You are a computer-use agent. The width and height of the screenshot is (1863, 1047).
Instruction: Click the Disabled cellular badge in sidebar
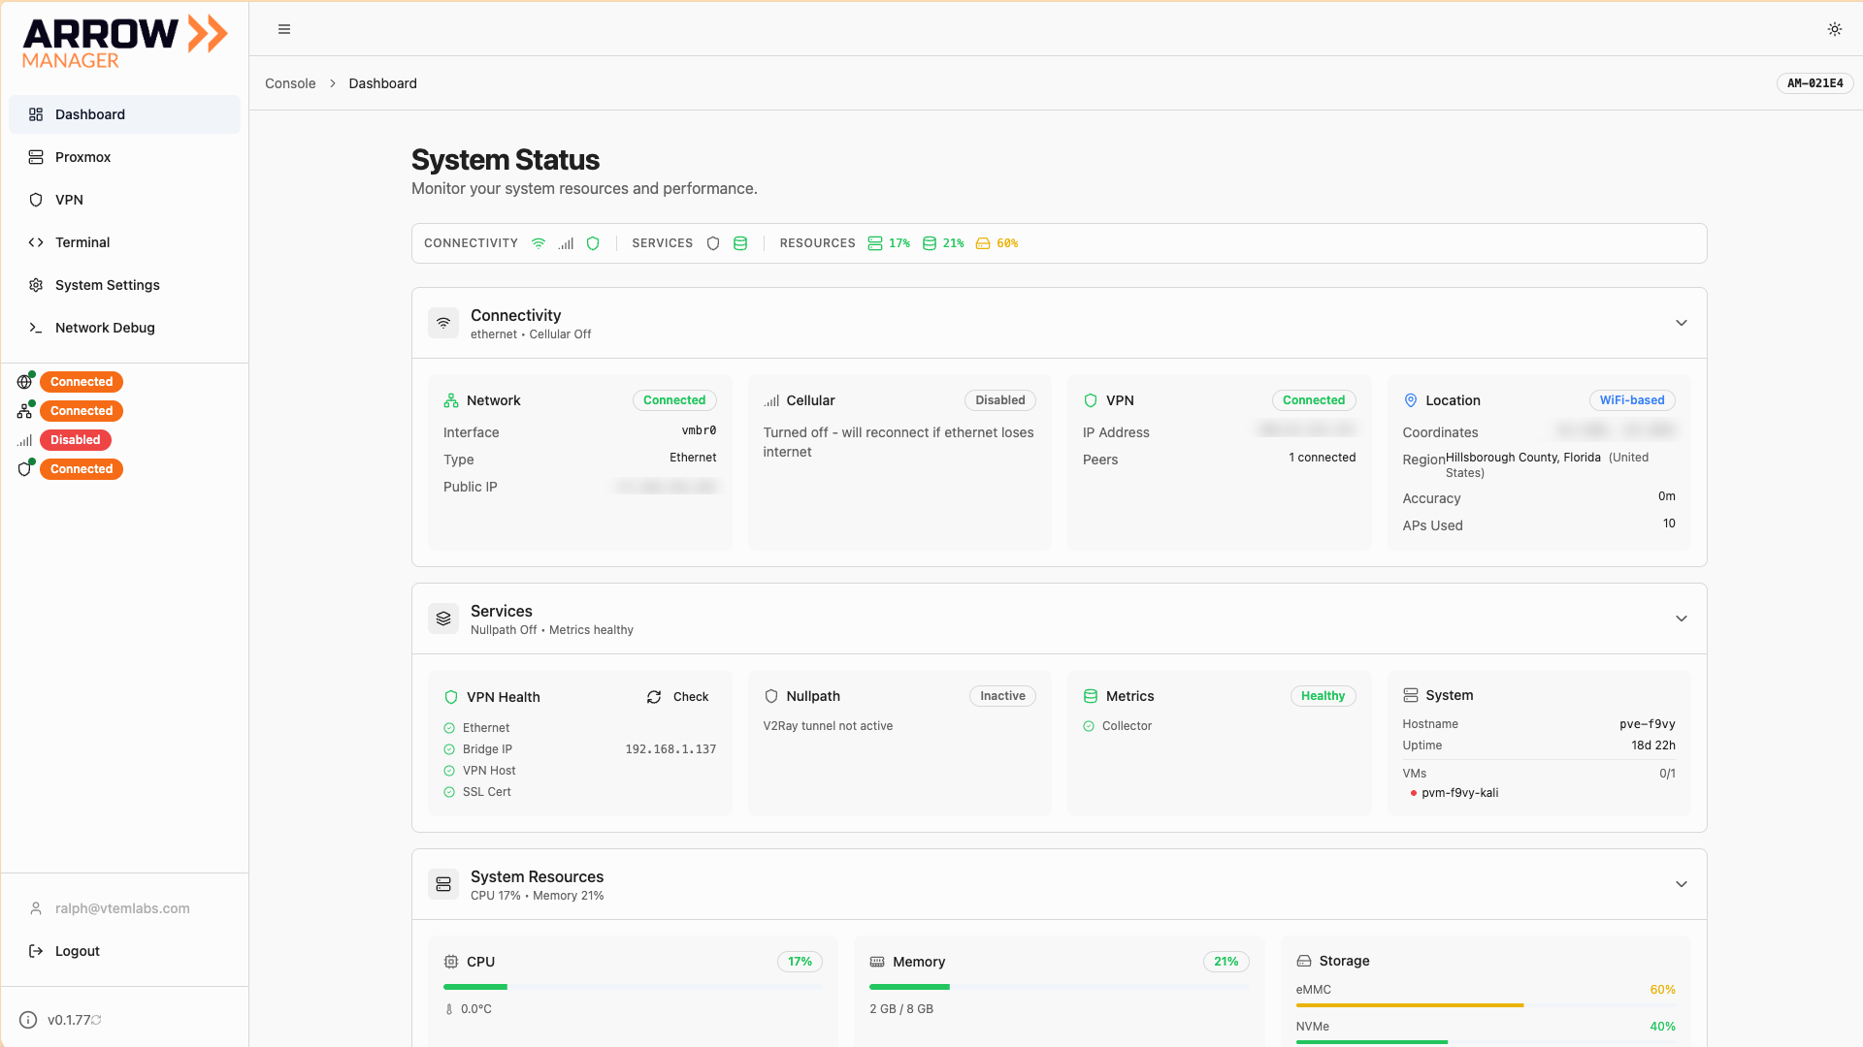75,440
